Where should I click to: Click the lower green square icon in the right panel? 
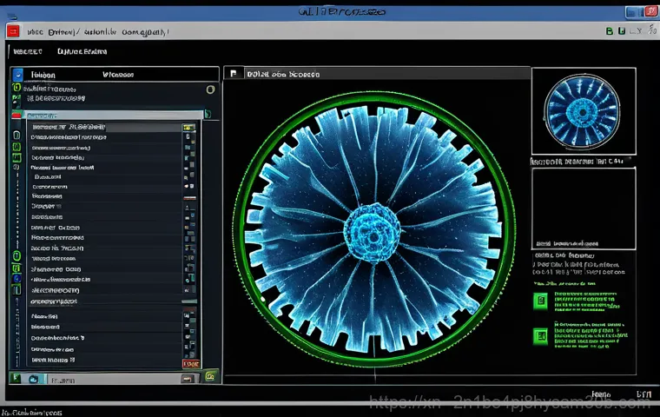point(540,336)
